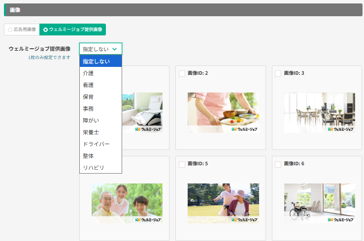Click the empty wheelchair room thumbnail of image 6
This screenshot has height=241, width=364.
tap(320, 203)
